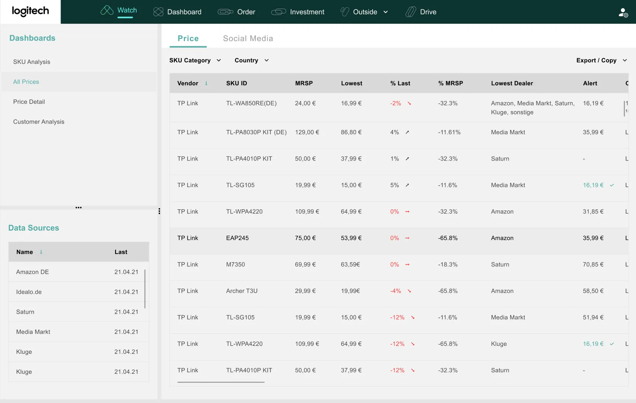Click the Order nav icon
Viewport: 636px width, 403px height.
click(225, 12)
